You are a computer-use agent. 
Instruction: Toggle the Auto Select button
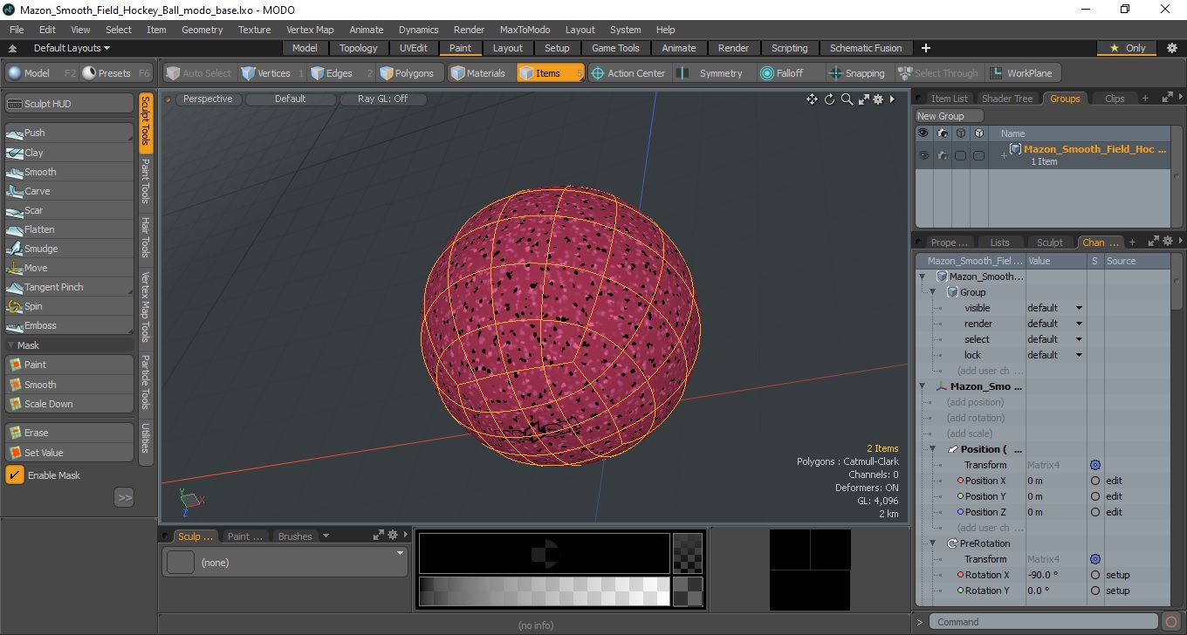click(199, 73)
